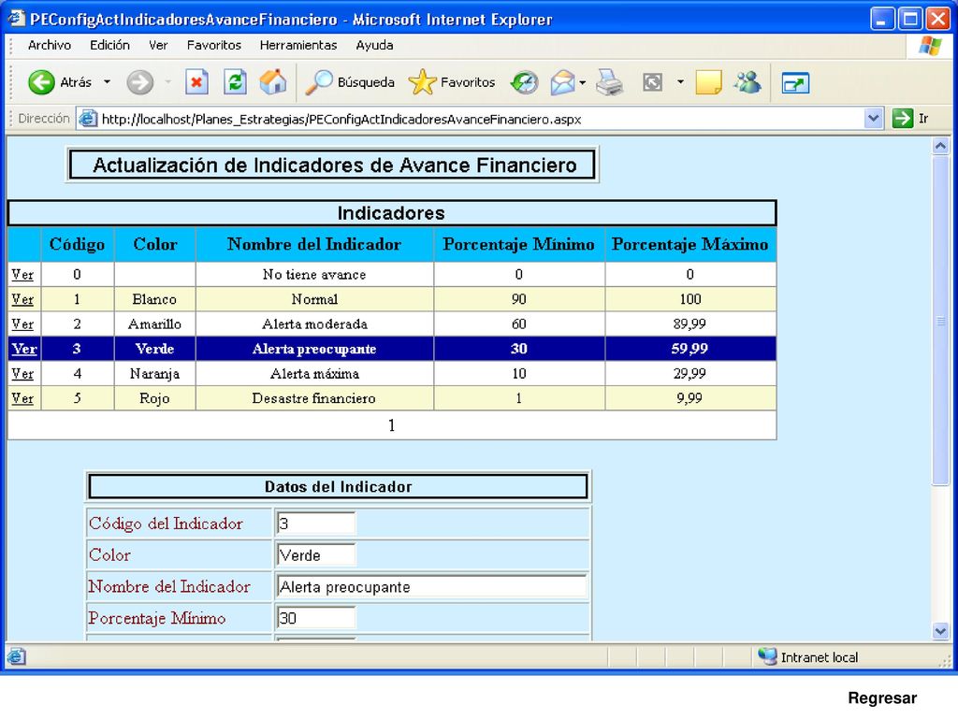Click Ver link for Alerta preocupante row
Image resolution: width=958 pixels, height=718 pixels.
pos(23,349)
